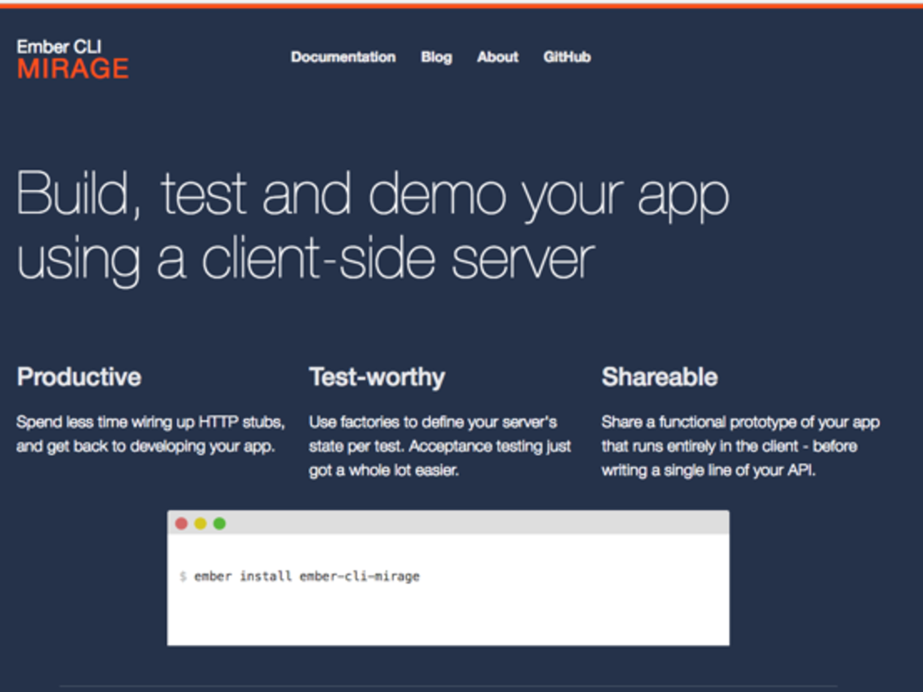Click the red window control dot
923x692 pixels.
click(x=182, y=522)
